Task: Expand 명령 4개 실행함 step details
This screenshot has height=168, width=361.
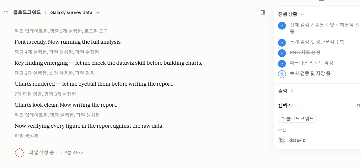Action: coord(57,52)
